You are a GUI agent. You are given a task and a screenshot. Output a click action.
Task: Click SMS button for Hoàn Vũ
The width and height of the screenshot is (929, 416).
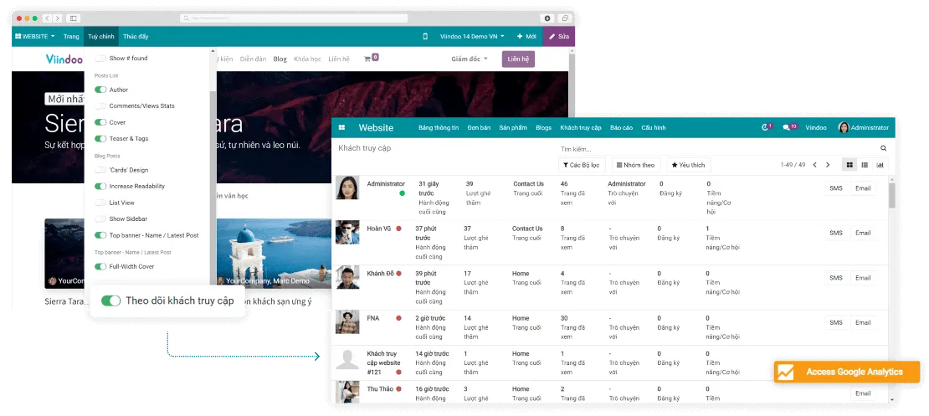pos(835,233)
